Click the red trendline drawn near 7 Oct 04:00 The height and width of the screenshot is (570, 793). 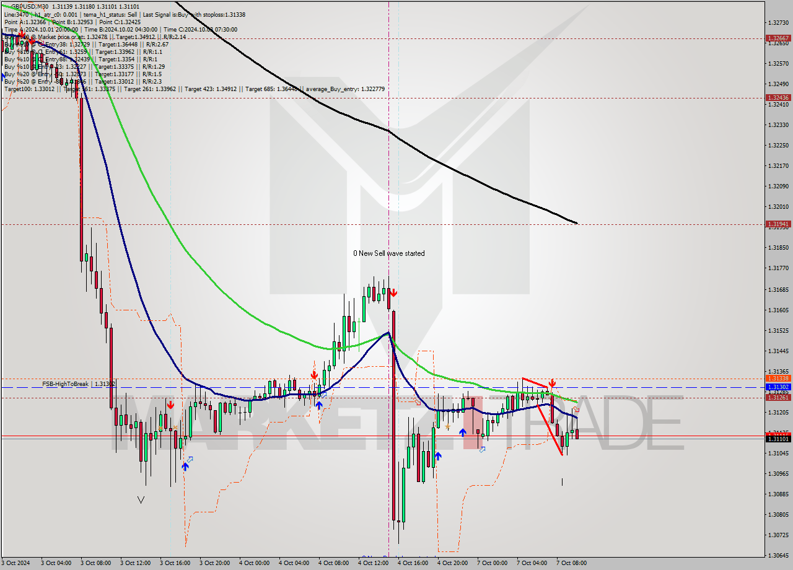(x=536, y=382)
